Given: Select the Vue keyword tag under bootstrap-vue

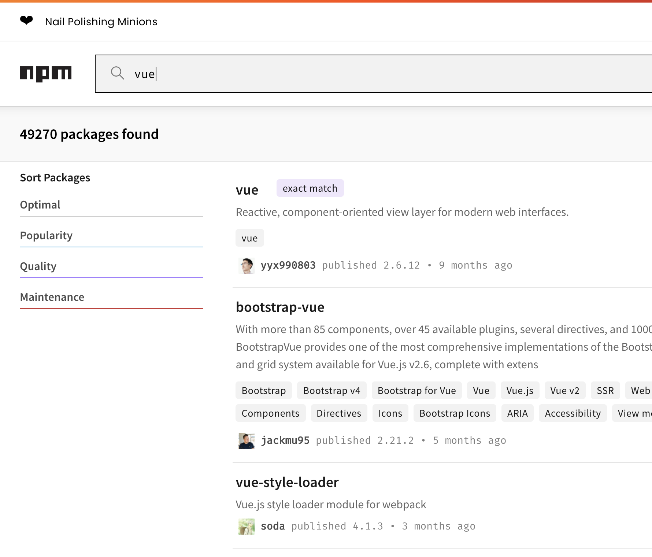Looking at the screenshot, I should [481, 391].
